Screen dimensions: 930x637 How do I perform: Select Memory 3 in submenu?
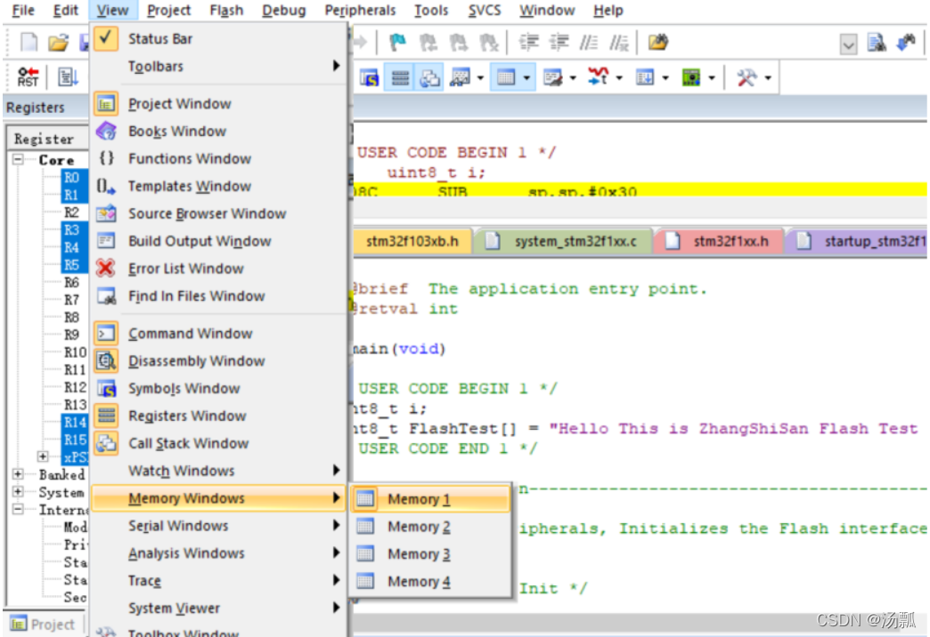point(430,554)
